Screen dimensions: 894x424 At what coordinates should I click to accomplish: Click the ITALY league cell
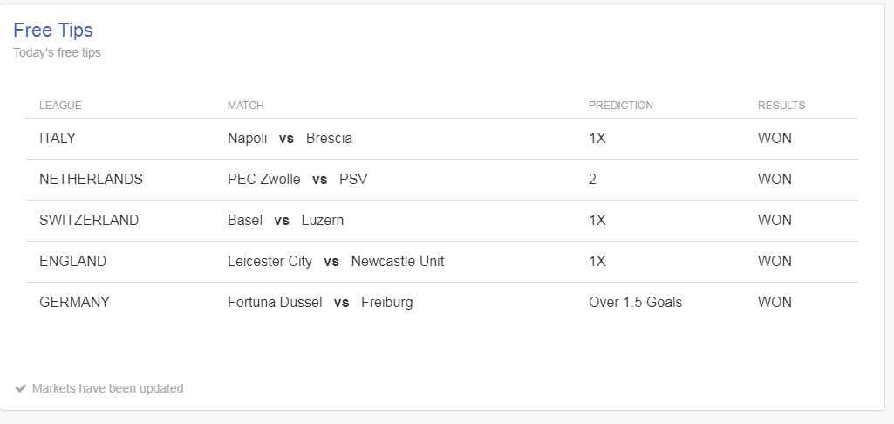[58, 139]
